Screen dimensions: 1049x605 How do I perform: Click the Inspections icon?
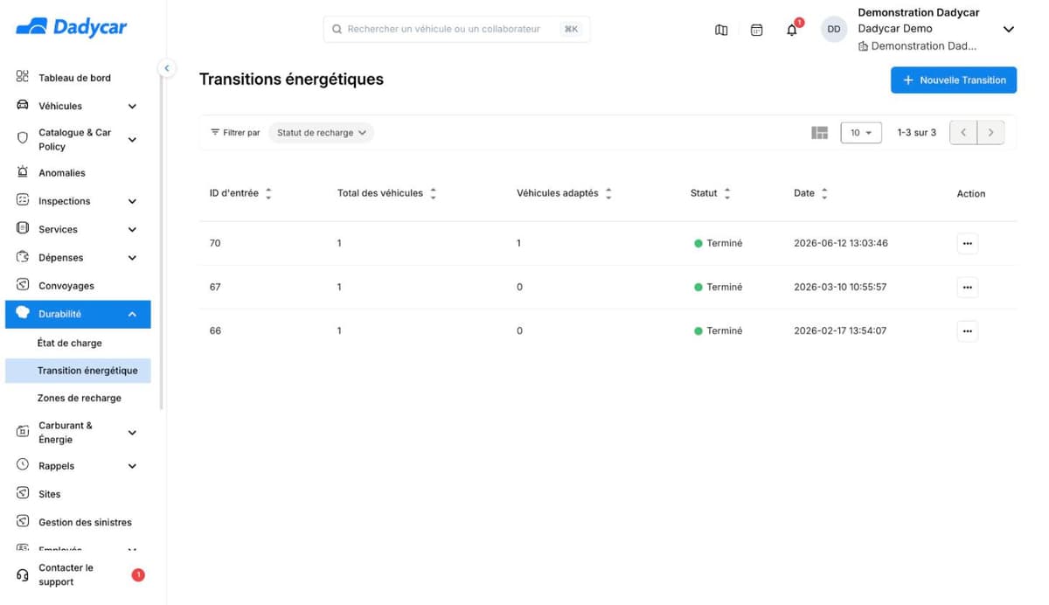23,200
